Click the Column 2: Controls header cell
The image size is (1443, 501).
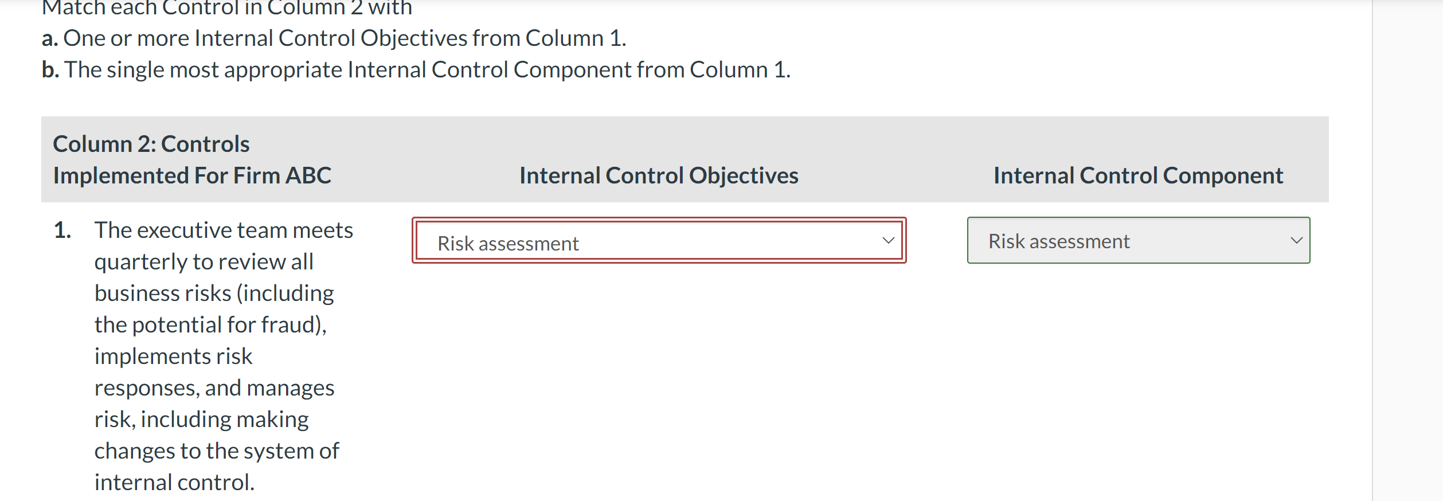151,143
